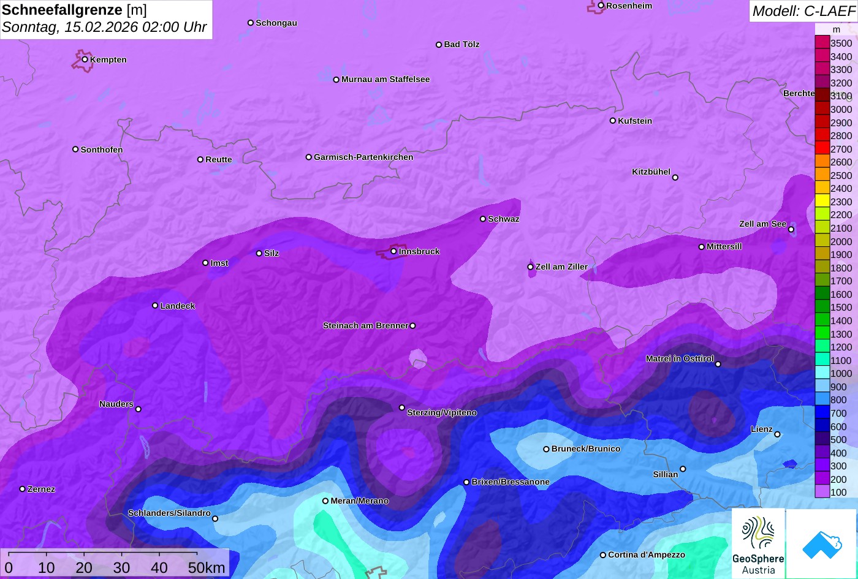Click the Schneefallgrenze [m] title
Viewport: 858px width, 579px height.
74,10
